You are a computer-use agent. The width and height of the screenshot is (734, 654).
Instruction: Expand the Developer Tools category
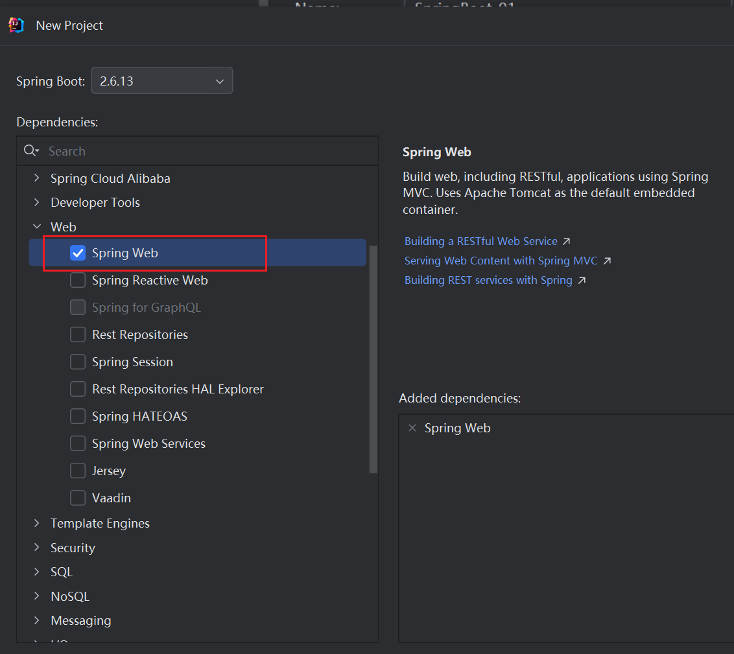37,202
